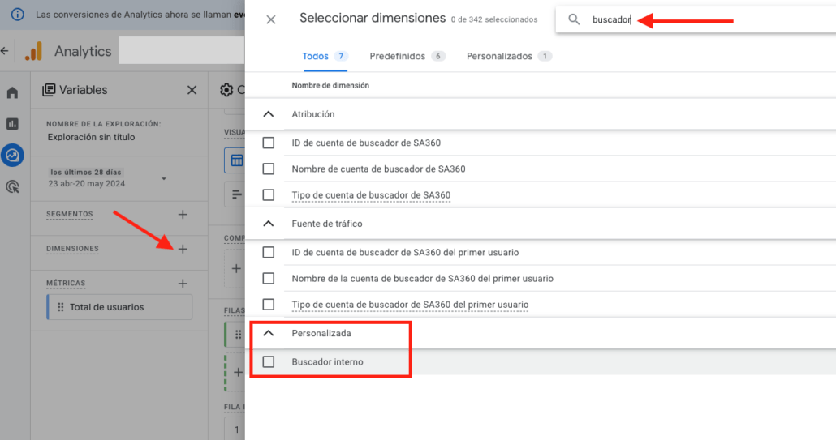Switch to the Todos tab
This screenshot has width=836, height=440.
coord(325,56)
